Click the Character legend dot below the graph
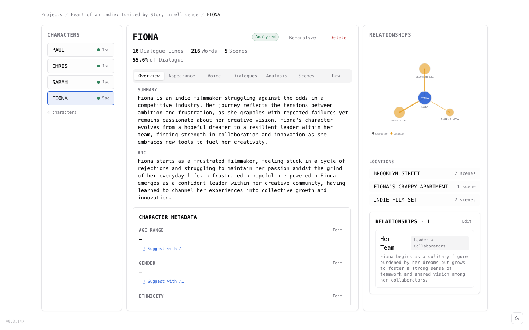This screenshot has width=529, height=330. click(x=373, y=133)
